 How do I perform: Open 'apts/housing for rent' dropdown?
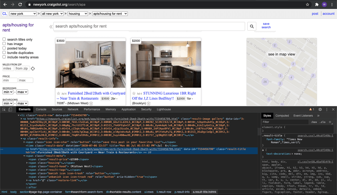coord(110,14)
